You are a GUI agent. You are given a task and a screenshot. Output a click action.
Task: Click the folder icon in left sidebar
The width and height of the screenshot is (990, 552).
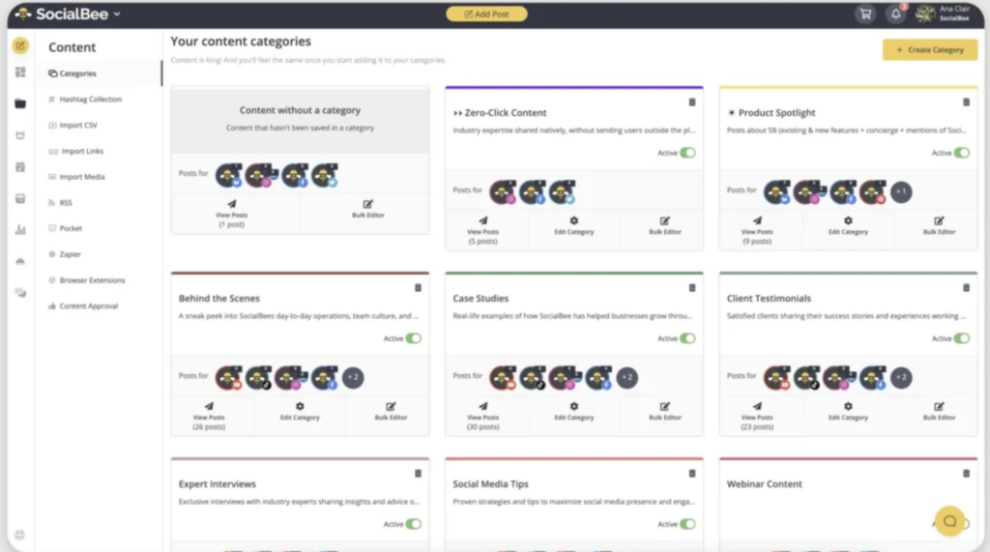(20, 103)
